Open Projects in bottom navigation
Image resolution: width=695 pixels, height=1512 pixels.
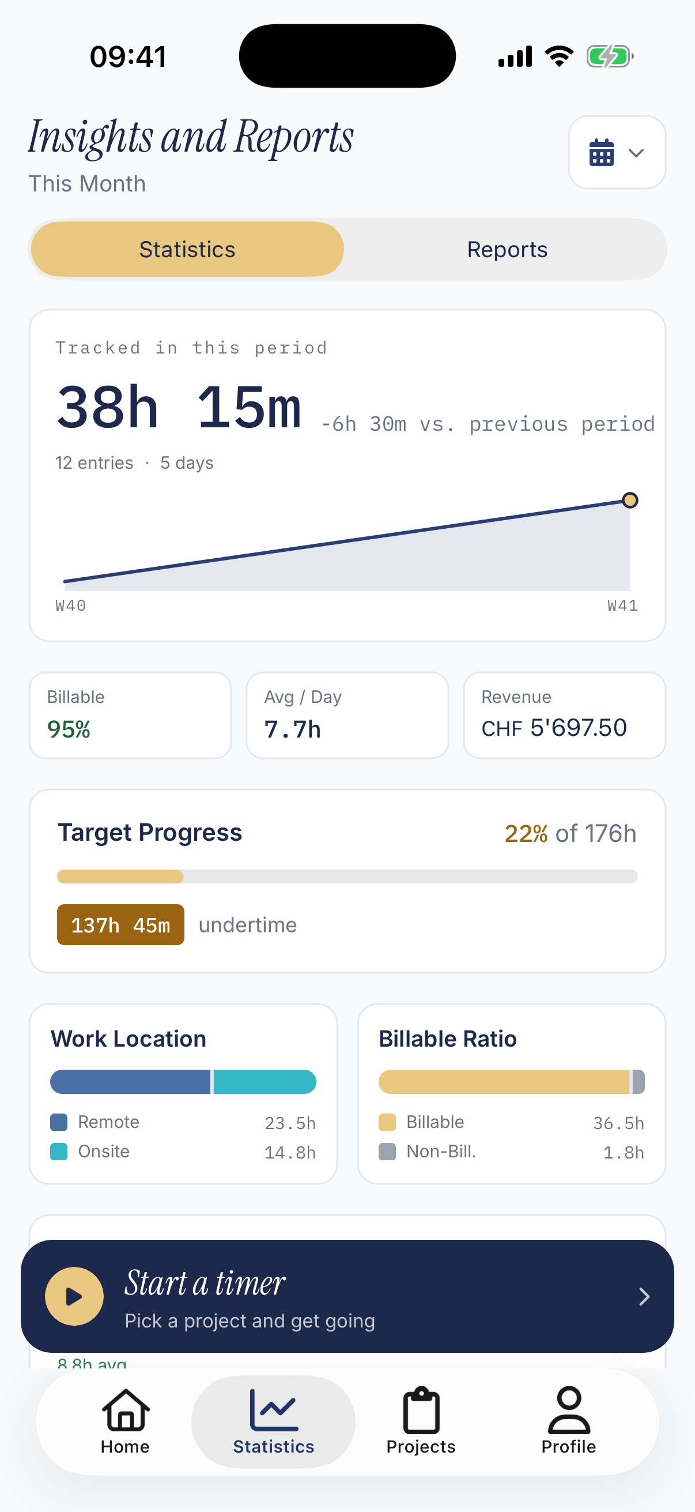(x=421, y=1421)
